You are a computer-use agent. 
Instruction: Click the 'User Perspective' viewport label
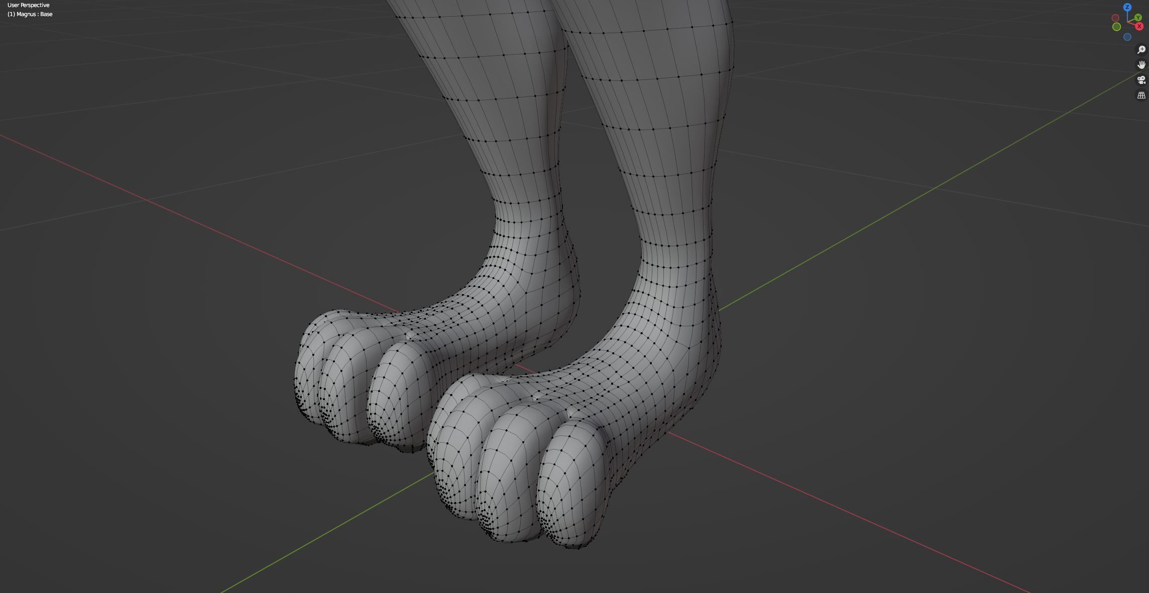29,5
